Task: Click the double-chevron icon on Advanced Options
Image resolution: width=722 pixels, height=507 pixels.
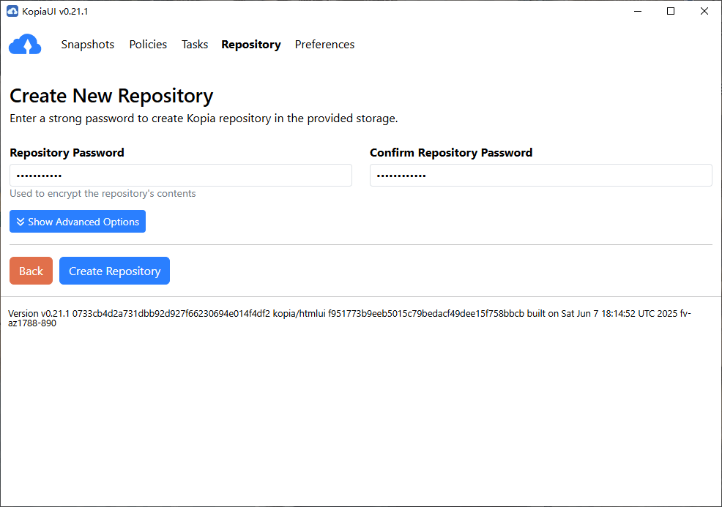Action: 21,222
